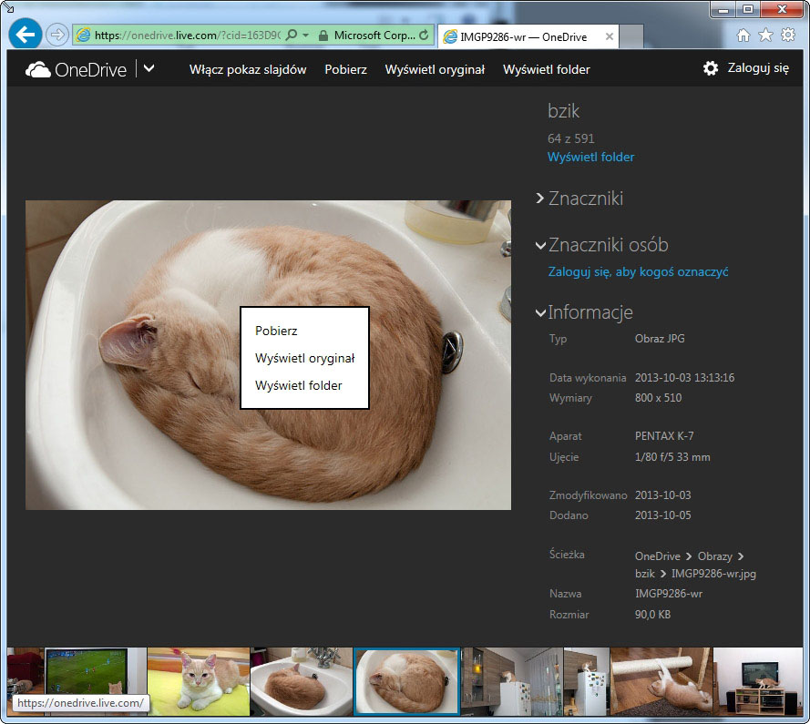
Task: Open the settings gear in OneDrive header
Action: click(x=711, y=68)
